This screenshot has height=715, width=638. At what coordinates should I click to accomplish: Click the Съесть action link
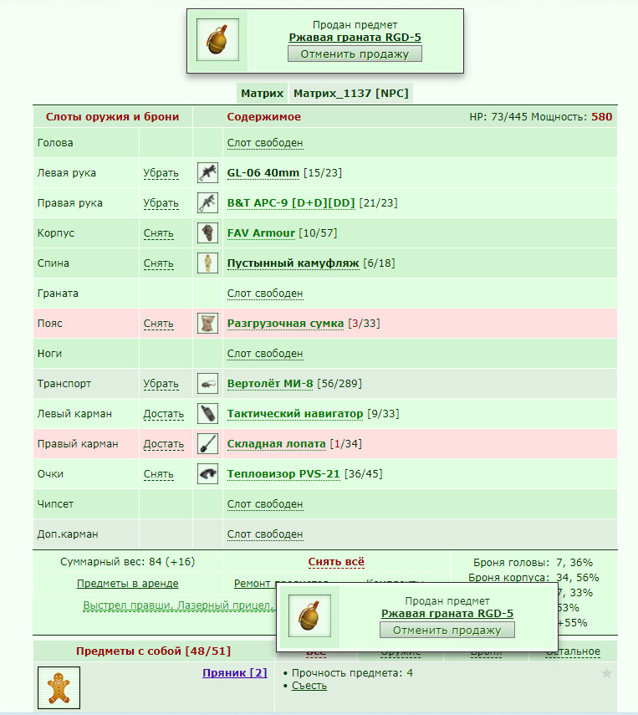(309, 686)
